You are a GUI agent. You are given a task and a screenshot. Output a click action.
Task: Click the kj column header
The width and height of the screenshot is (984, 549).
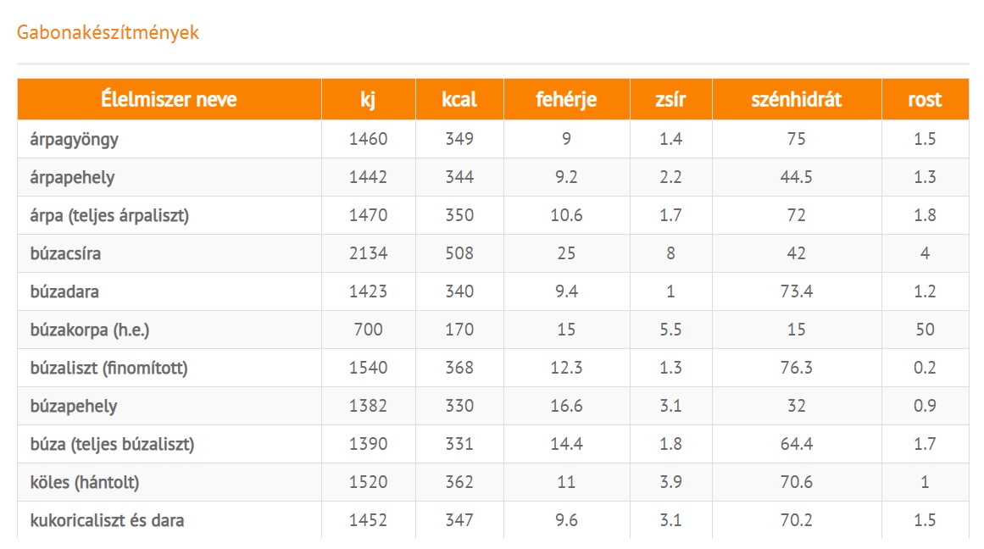(368, 99)
